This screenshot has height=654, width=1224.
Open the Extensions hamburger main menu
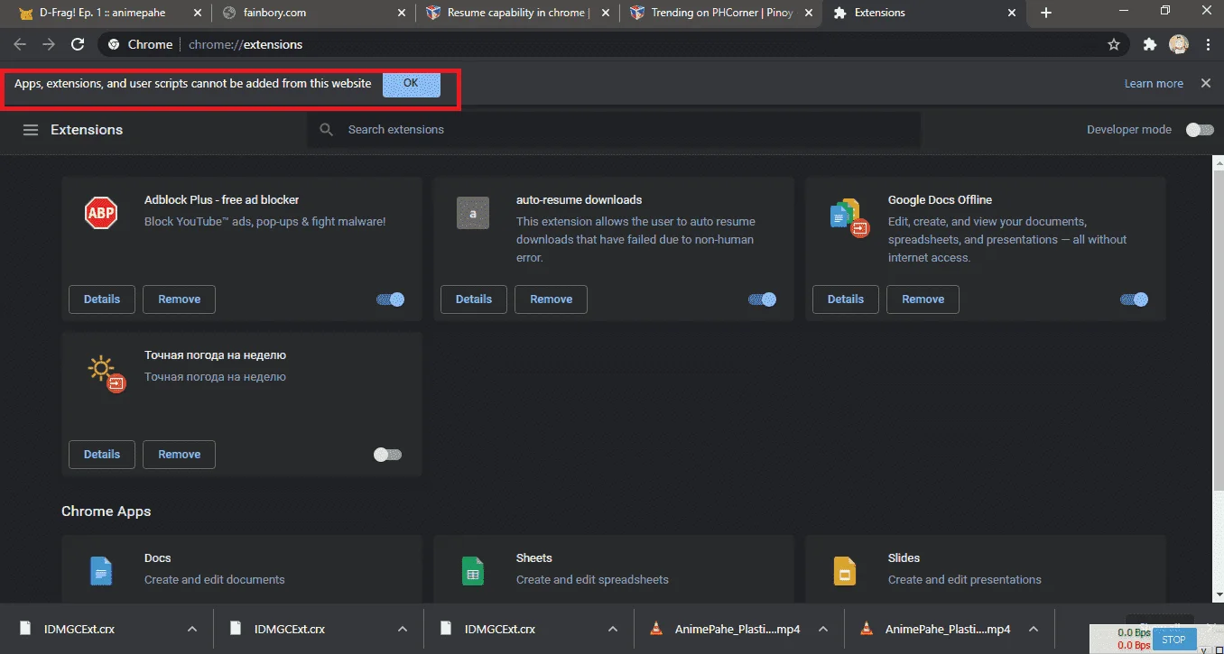coord(31,130)
